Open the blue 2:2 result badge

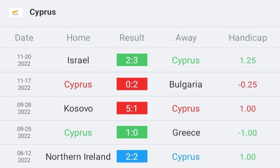132,156
